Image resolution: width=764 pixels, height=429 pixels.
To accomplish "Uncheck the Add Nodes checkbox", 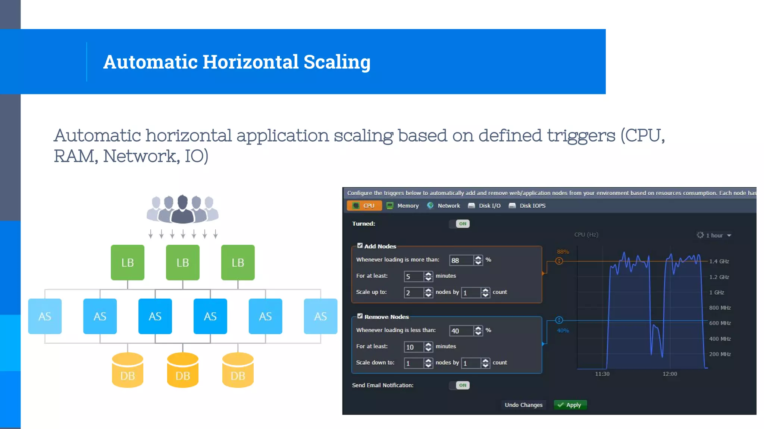I will click(360, 246).
